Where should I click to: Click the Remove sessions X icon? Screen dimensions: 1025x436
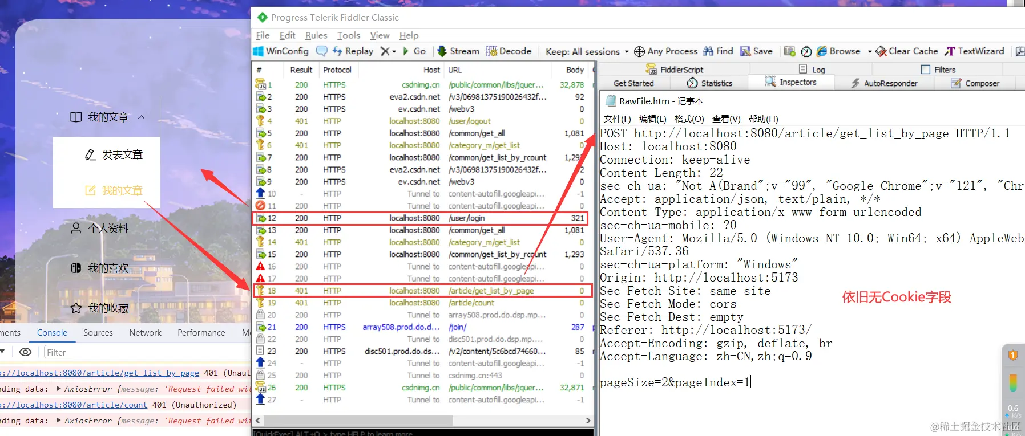tap(385, 51)
